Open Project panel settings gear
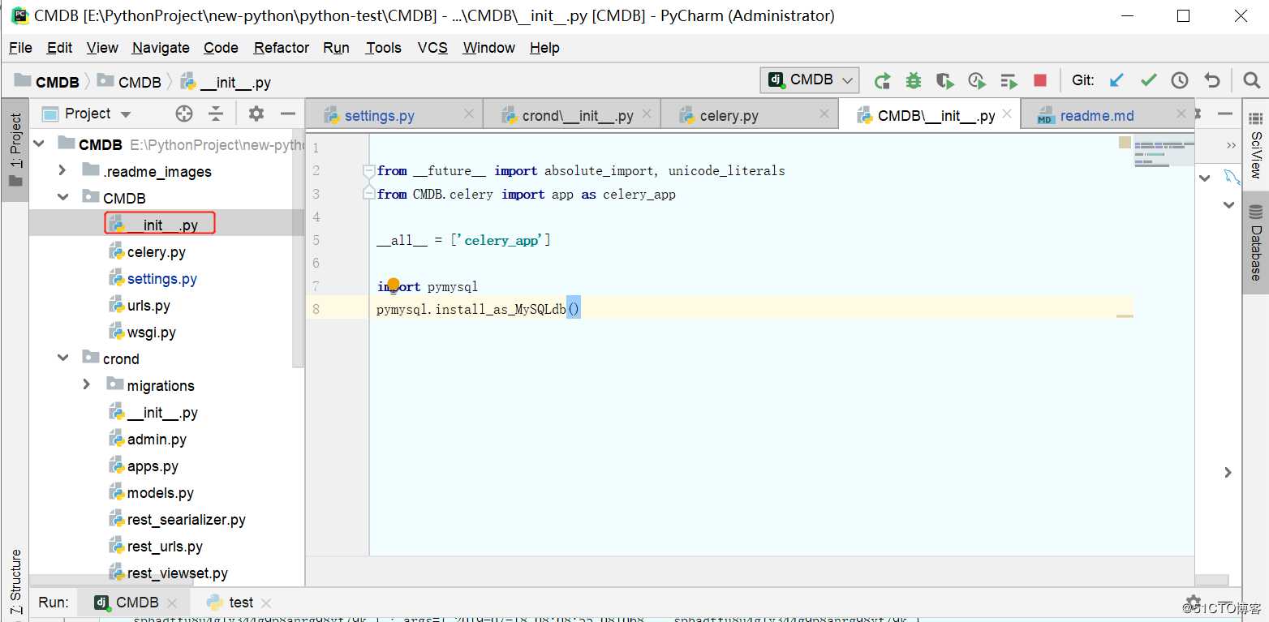Image resolution: width=1269 pixels, height=622 pixels. click(x=256, y=114)
